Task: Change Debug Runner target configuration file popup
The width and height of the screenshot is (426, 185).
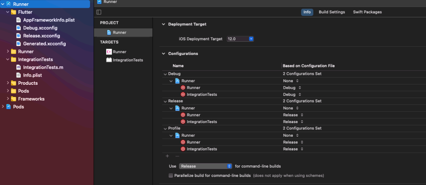Action: (292, 88)
